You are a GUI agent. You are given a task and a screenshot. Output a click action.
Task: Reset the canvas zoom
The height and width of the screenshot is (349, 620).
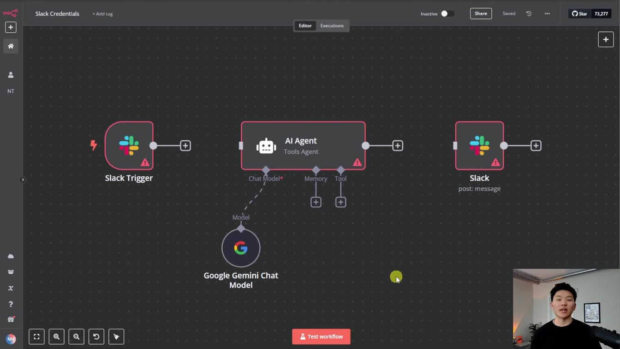pos(96,337)
